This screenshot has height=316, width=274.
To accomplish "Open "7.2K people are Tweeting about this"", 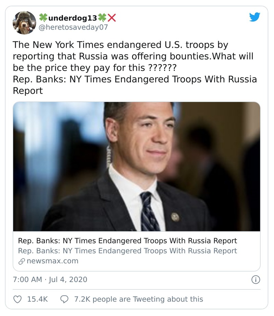I will [x=138, y=299].
